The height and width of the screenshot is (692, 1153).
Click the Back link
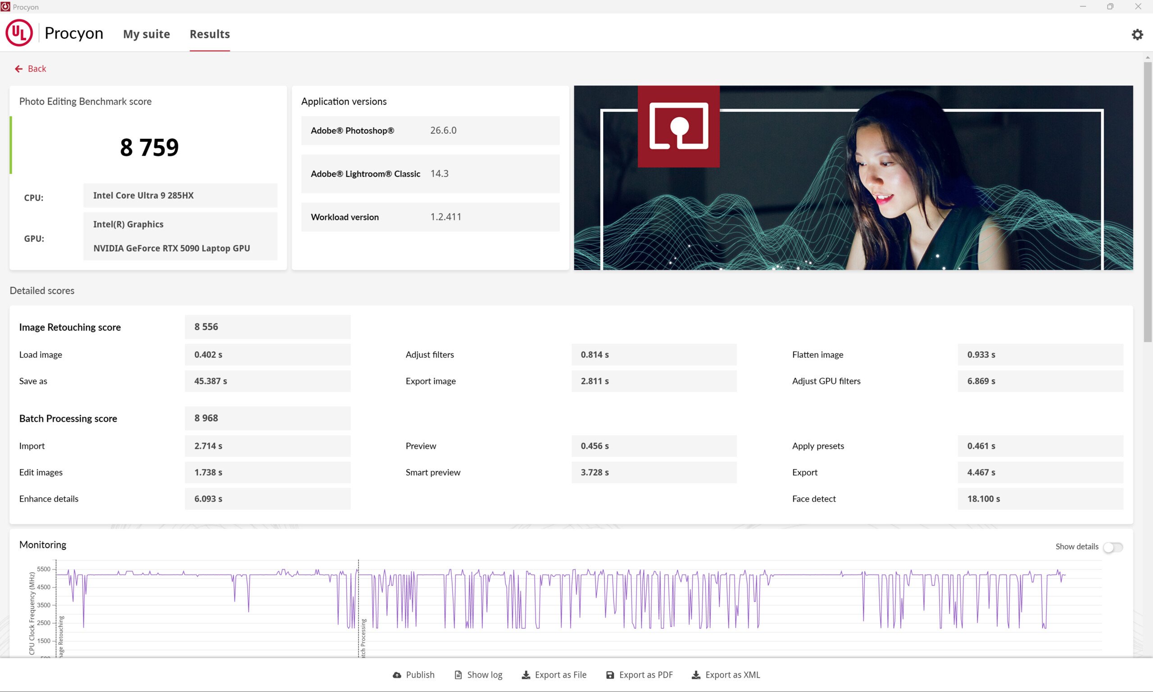coord(37,69)
